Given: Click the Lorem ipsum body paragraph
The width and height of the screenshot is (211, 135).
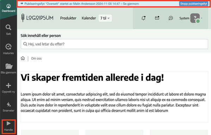Looking at the screenshot, I should 113,103.
